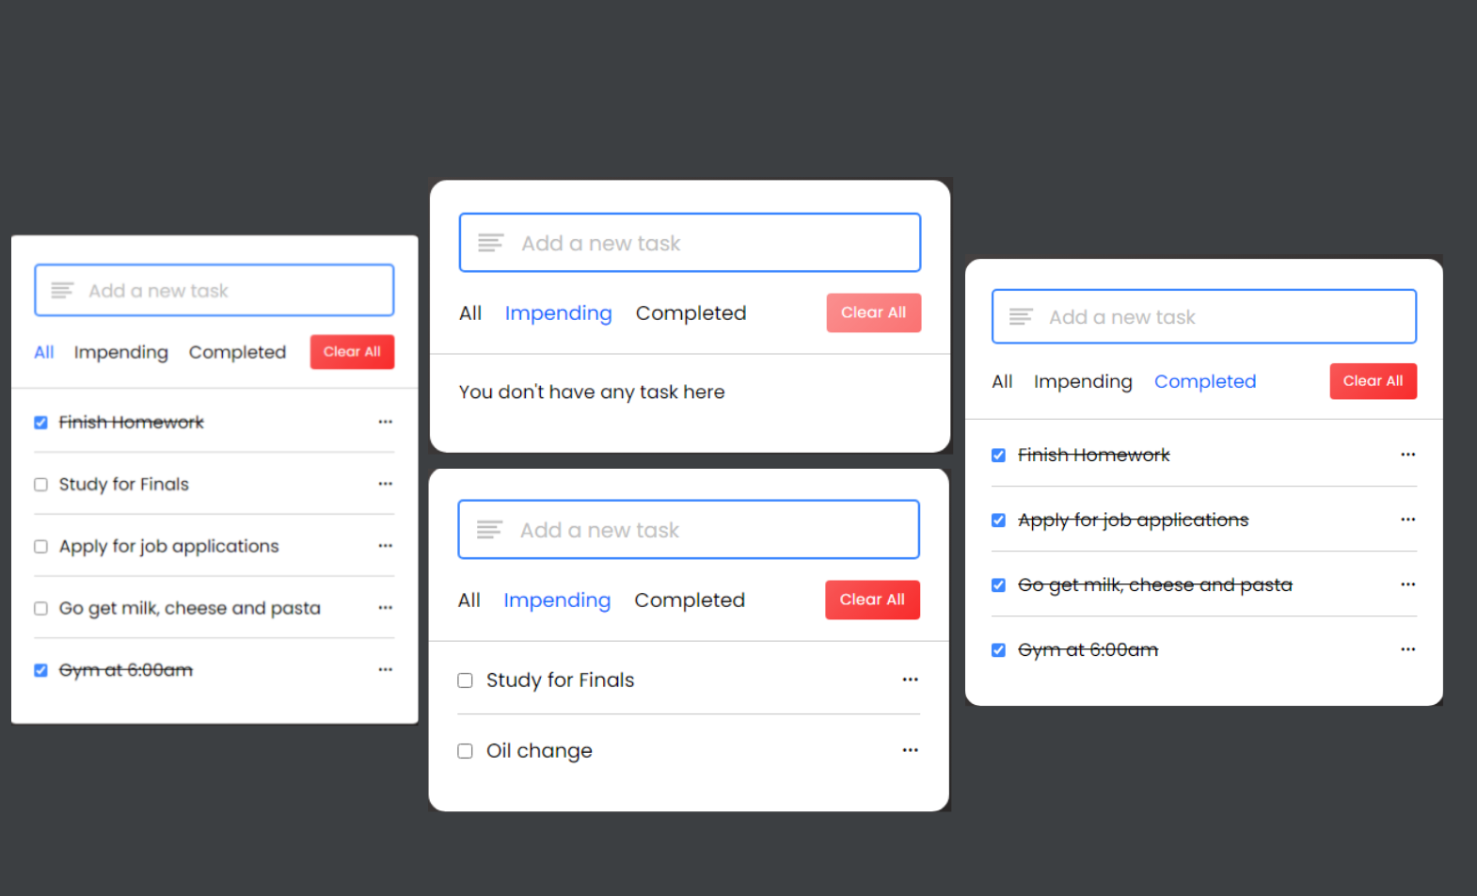1477x896 pixels.
Task: Open the three-dot menu beside Study for Finals in the left panel
Action: click(x=386, y=484)
